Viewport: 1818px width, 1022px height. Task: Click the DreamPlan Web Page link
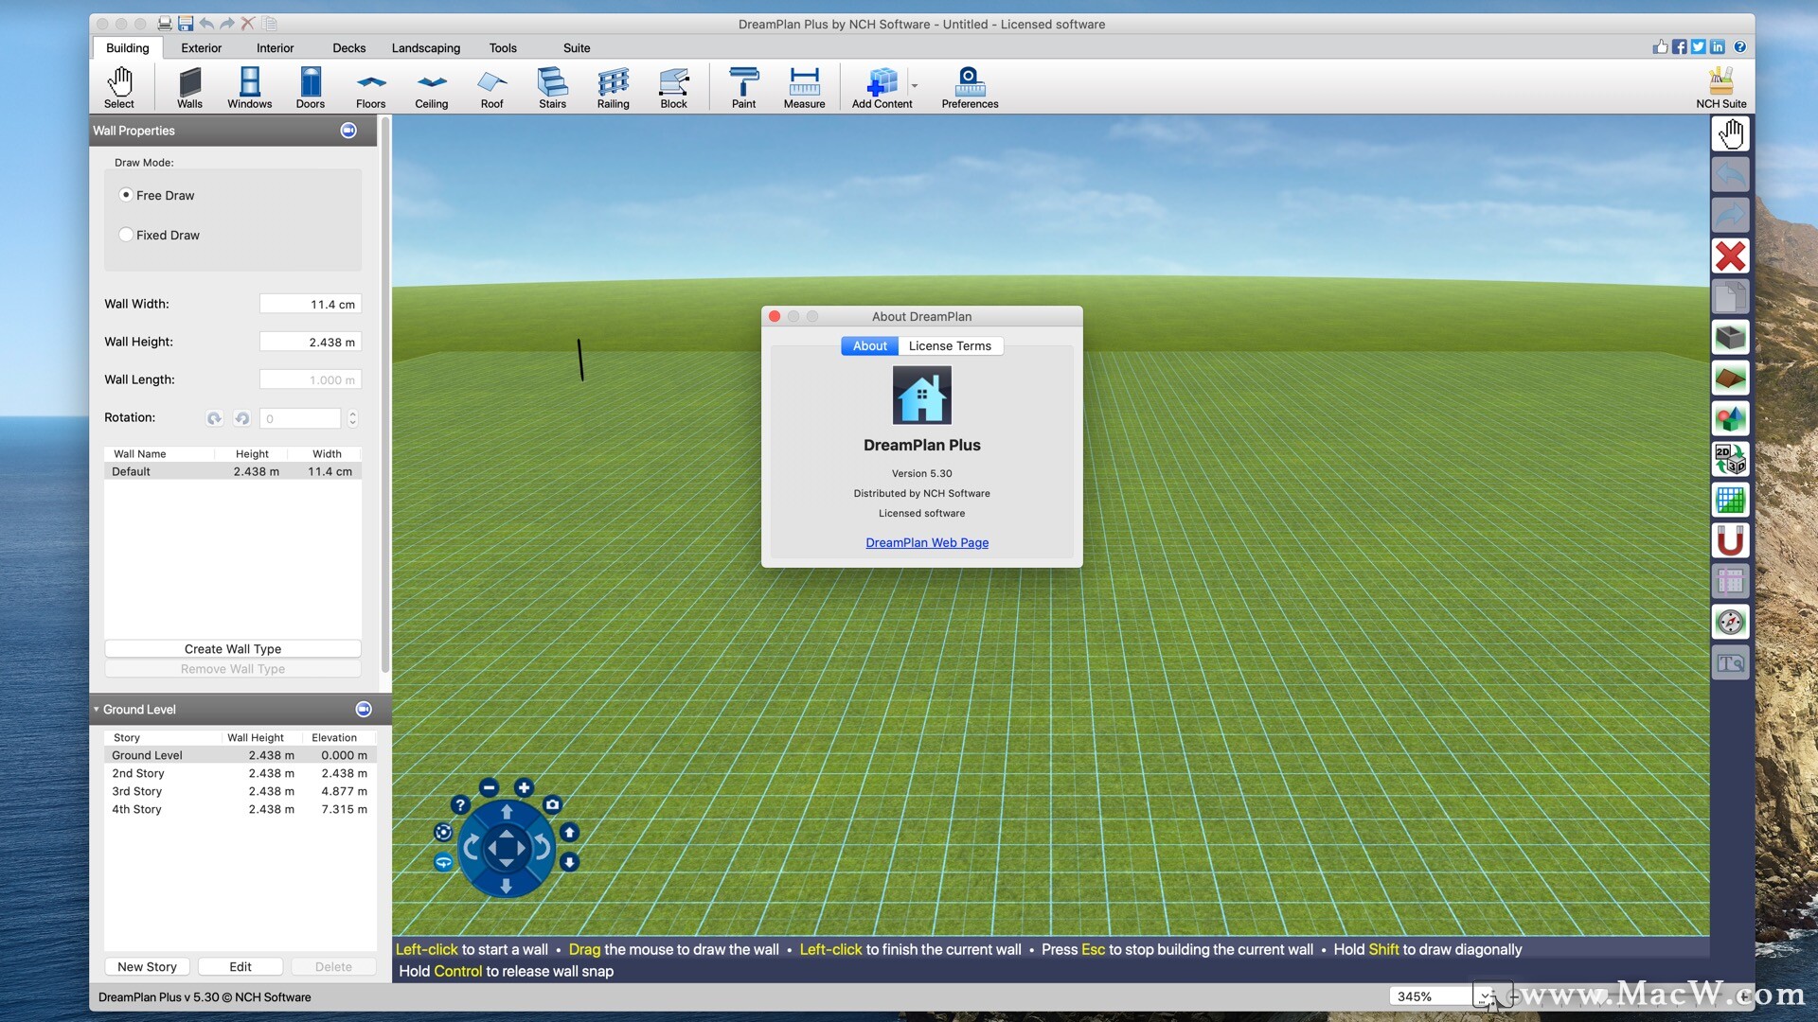926,541
